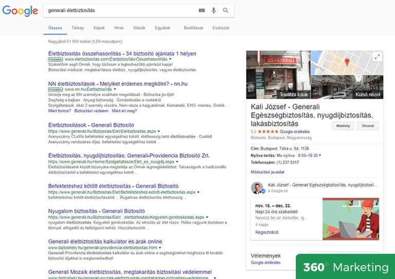Expand arrow beside Kegyeleti-gondoskodas.aspx URL

click(x=207, y=217)
